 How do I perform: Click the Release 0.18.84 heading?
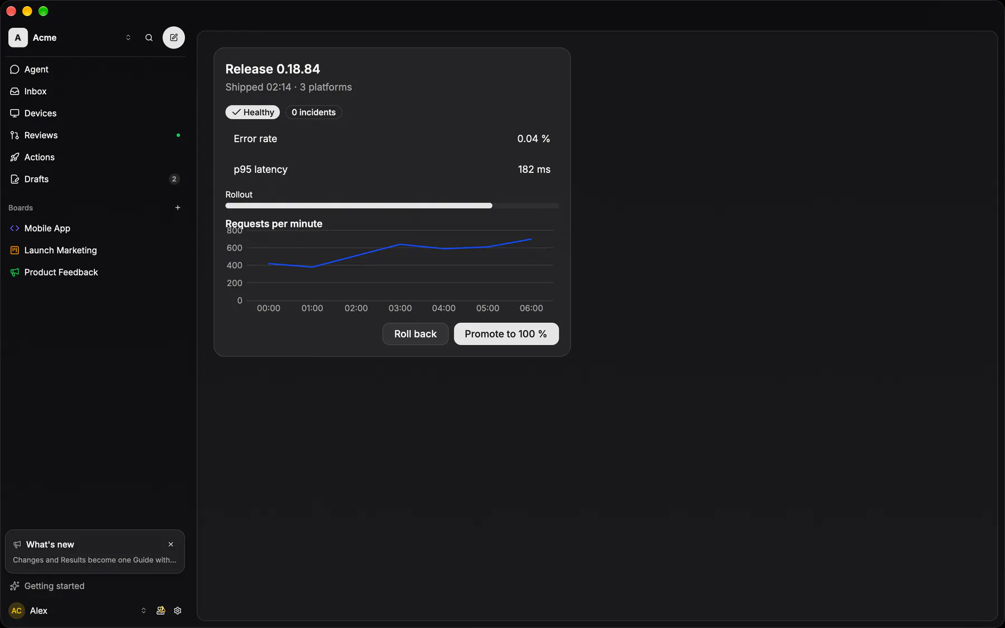pos(272,69)
